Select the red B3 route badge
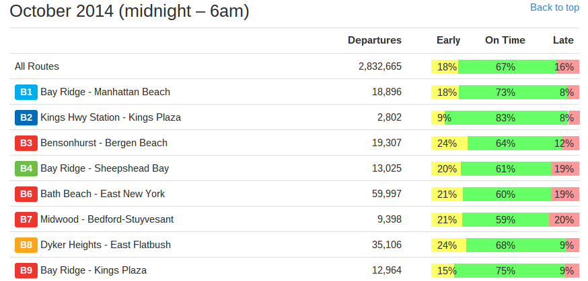588x281 pixels. 26,143
